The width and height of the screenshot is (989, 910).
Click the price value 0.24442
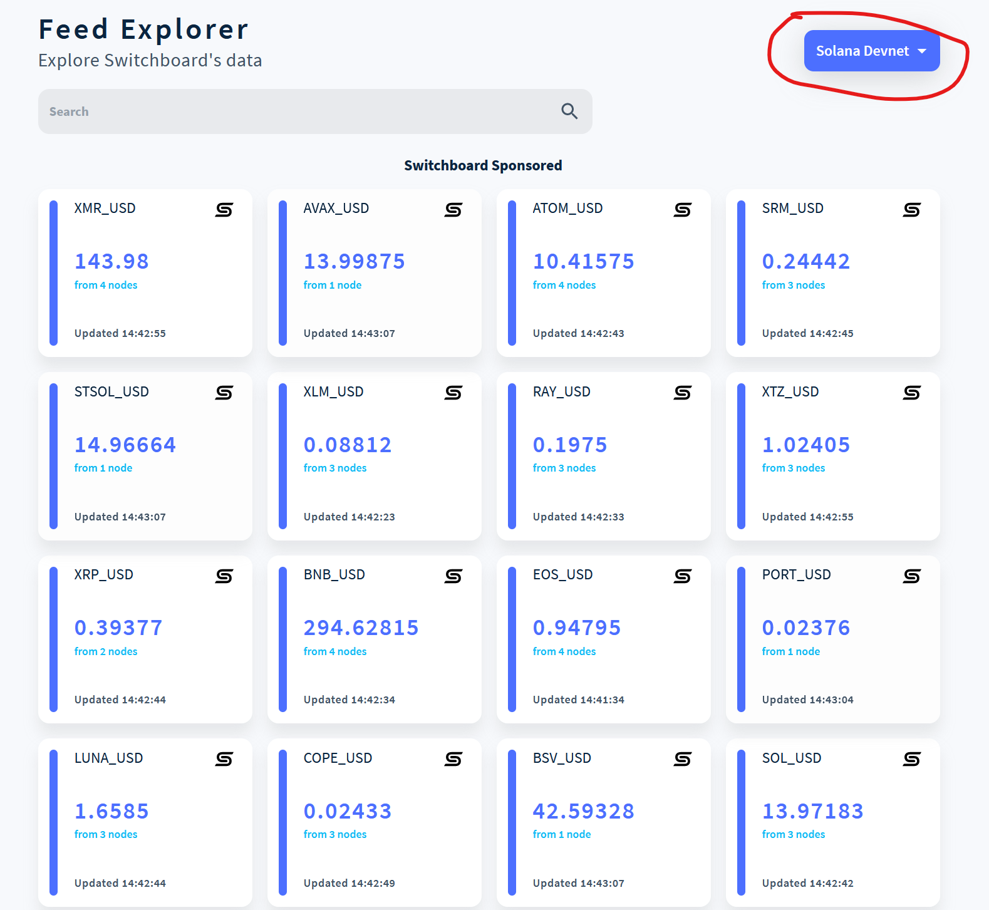click(x=805, y=261)
